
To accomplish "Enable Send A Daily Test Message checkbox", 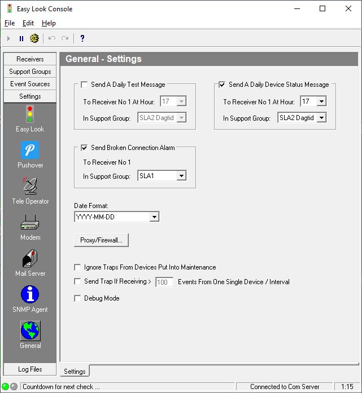I will (x=84, y=85).
